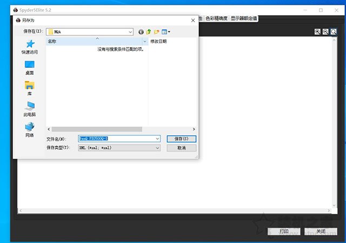Image resolution: width=346 pixels, height=243 pixels.
Task: Create a new folder
Action: point(156,32)
